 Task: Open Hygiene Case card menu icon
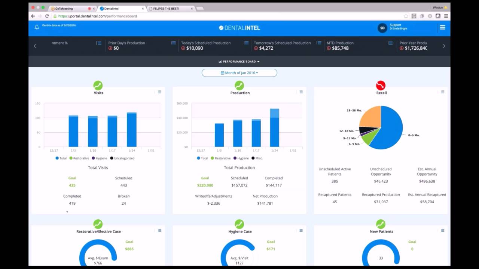[301, 231]
